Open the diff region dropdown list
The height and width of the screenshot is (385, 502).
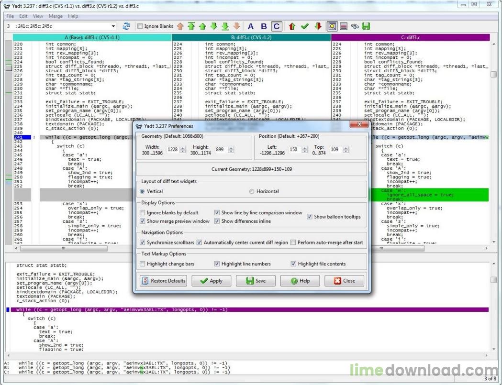tap(113, 26)
